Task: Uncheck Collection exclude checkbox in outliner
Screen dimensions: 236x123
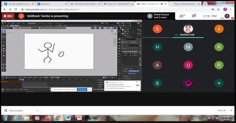Action: pos(138,30)
